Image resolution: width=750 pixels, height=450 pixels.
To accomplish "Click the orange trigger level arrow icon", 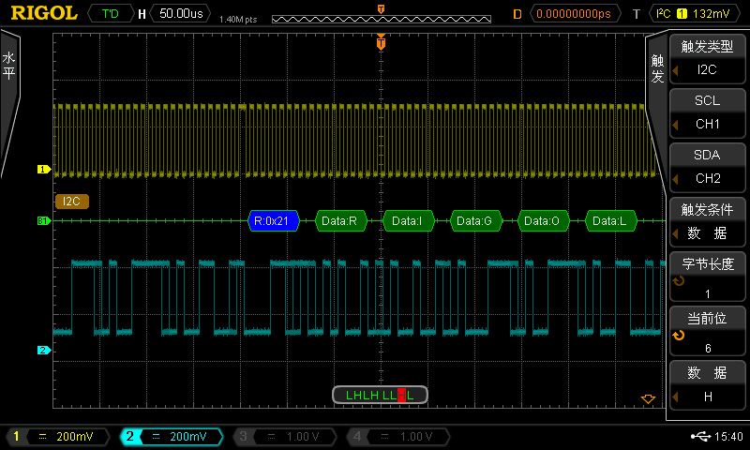I will [x=647, y=399].
